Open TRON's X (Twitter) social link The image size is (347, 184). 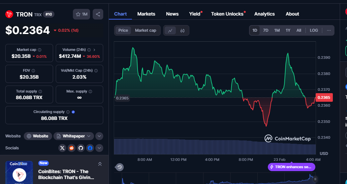click(x=62, y=148)
